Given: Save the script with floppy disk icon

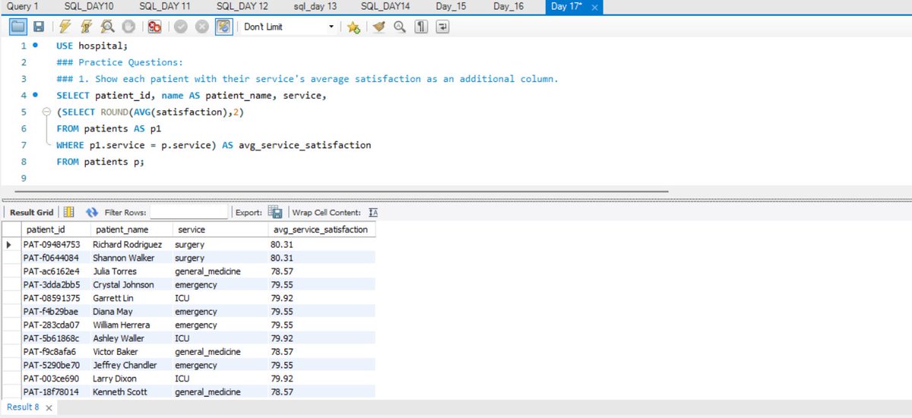Looking at the screenshot, I should coord(38,27).
